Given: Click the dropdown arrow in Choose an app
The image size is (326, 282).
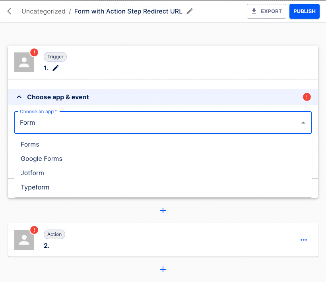Looking at the screenshot, I should point(304,122).
